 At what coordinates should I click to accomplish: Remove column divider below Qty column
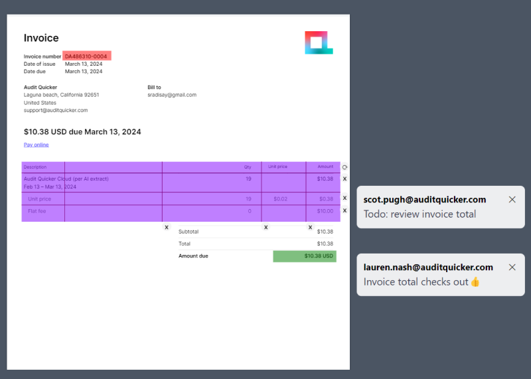pyautogui.click(x=266, y=227)
